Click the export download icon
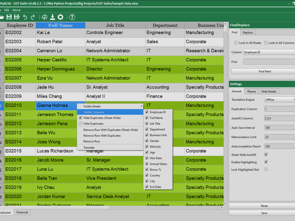The height and width of the screenshot is (221, 295). [53, 17]
